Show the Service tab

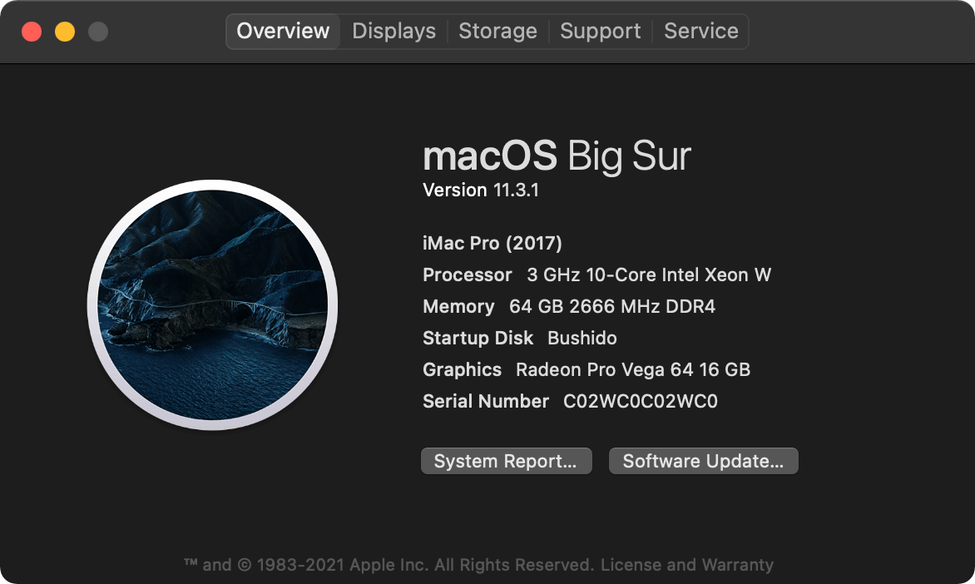[700, 31]
